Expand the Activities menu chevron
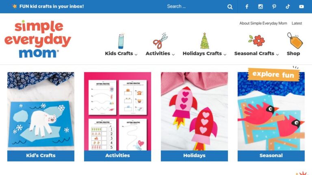 coord(173,54)
